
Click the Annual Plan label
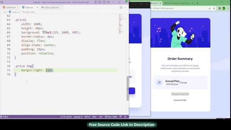(172, 81)
